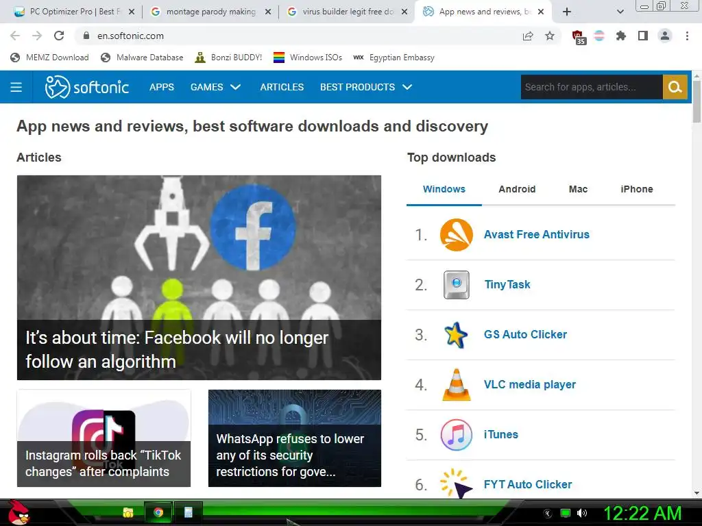
Task: Open the striped circle extension icon
Action: click(x=599, y=36)
